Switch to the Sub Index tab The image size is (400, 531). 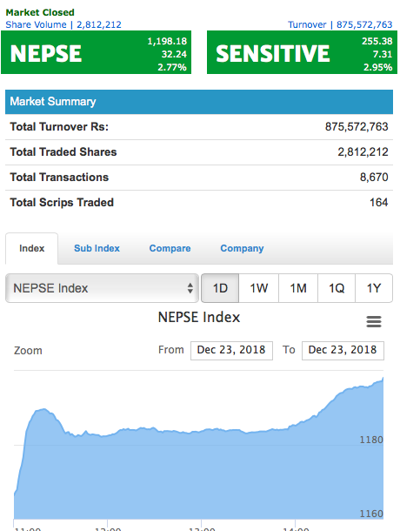click(x=97, y=248)
